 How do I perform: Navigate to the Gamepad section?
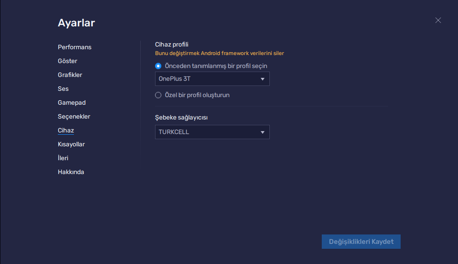72,102
